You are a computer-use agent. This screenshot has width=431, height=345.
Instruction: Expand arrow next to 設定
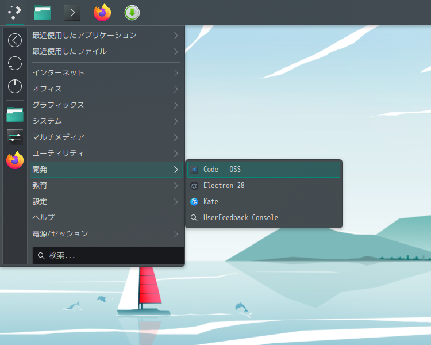(x=176, y=202)
